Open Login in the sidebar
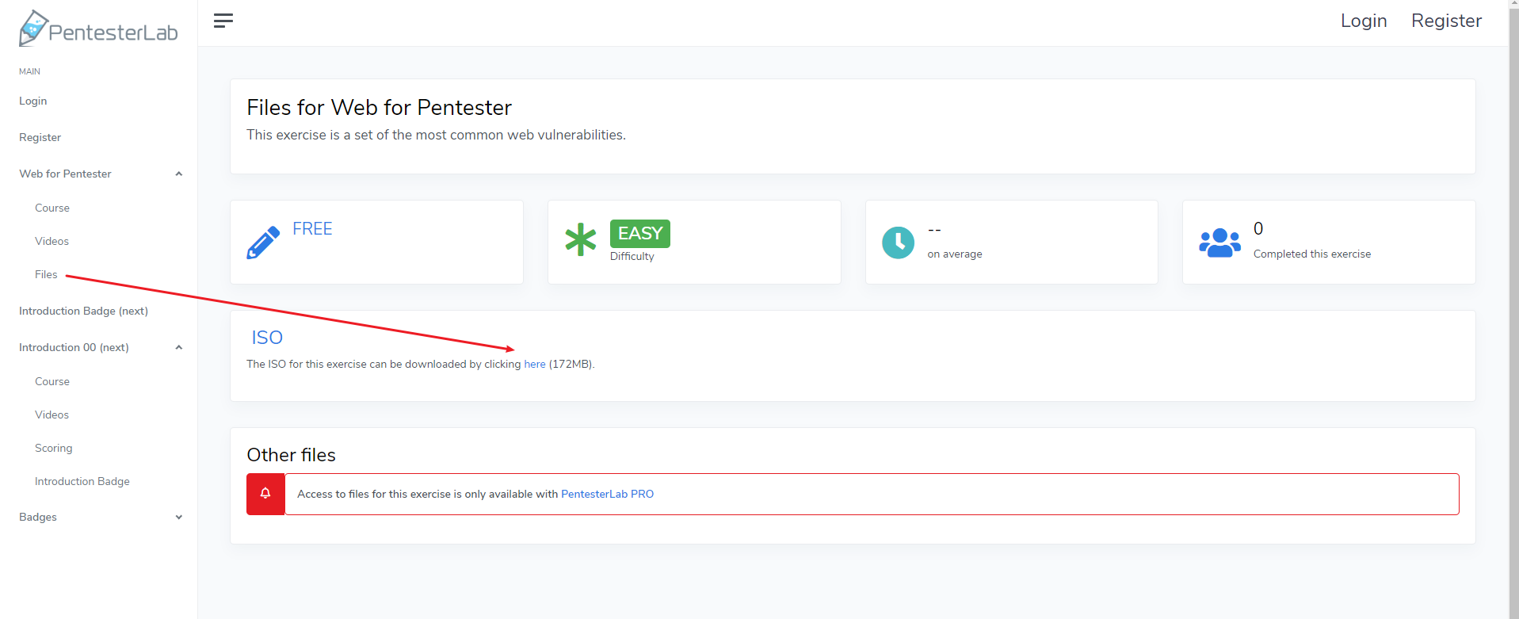Image resolution: width=1519 pixels, height=619 pixels. [x=33, y=101]
